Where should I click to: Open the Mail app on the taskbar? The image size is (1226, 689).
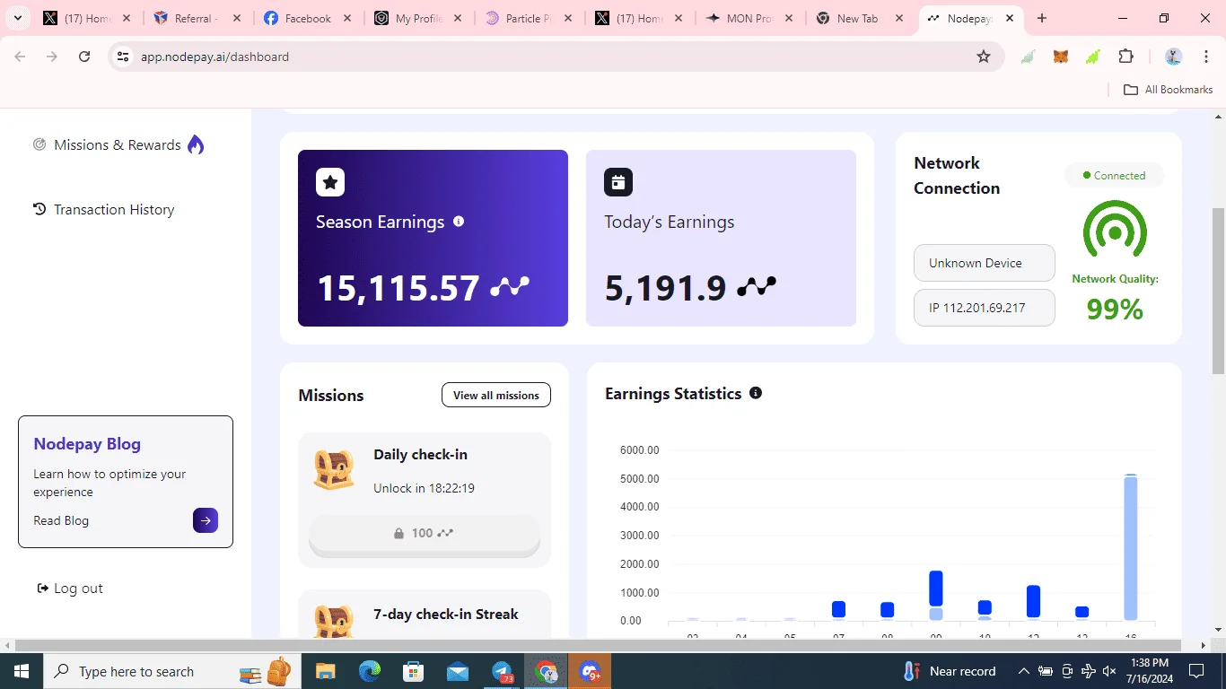tap(458, 671)
